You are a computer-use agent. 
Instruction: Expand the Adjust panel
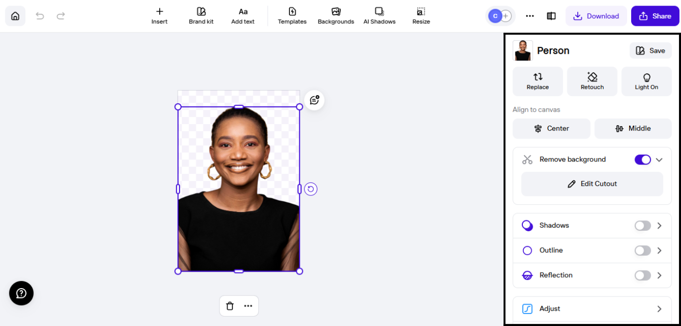pyautogui.click(x=659, y=309)
